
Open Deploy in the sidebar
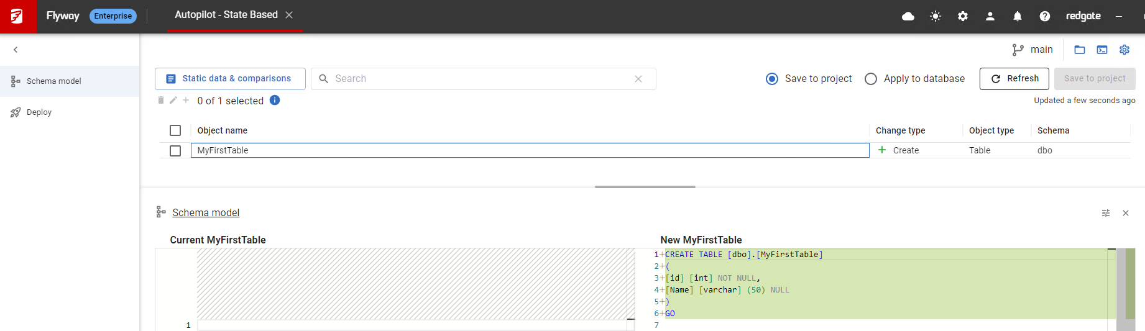pos(39,112)
